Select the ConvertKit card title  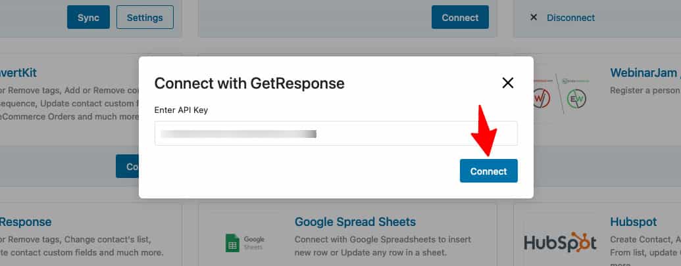click(x=18, y=73)
